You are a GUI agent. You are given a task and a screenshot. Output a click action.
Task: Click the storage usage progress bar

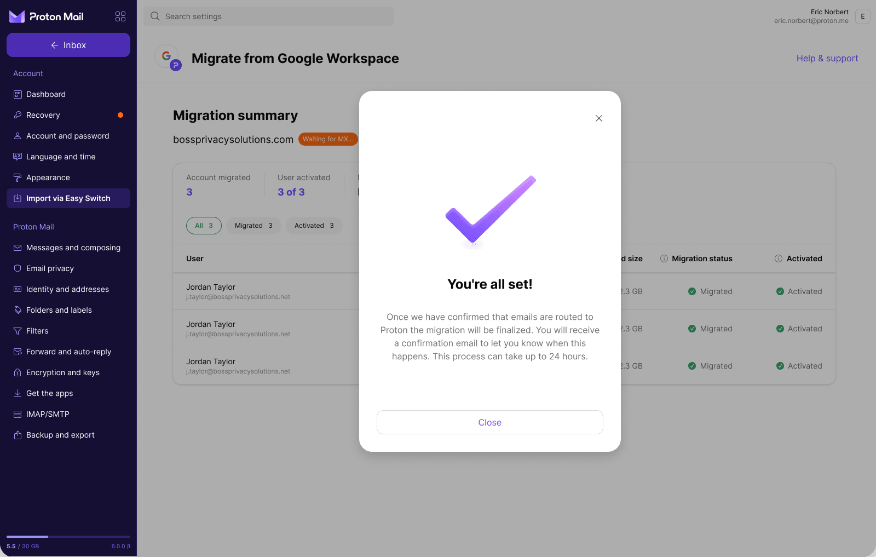click(x=68, y=537)
